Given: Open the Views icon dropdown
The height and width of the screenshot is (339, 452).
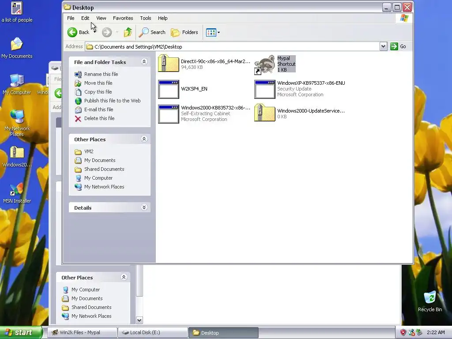Looking at the screenshot, I should tap(213, 32).
